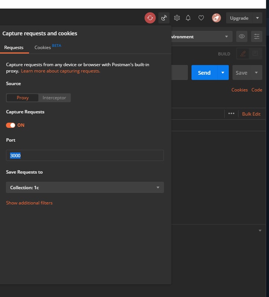The image size is (269, 297).
Task: Switch to the Cookies BETA tab
Action: [48, 47]
